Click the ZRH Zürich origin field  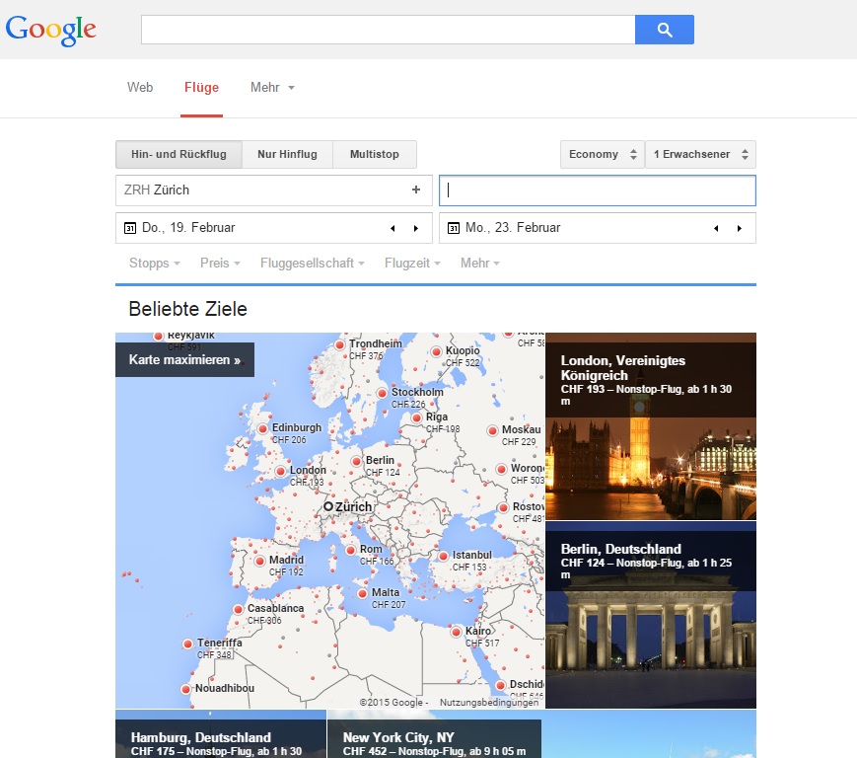pyautogui.click(x=274, y=190)
